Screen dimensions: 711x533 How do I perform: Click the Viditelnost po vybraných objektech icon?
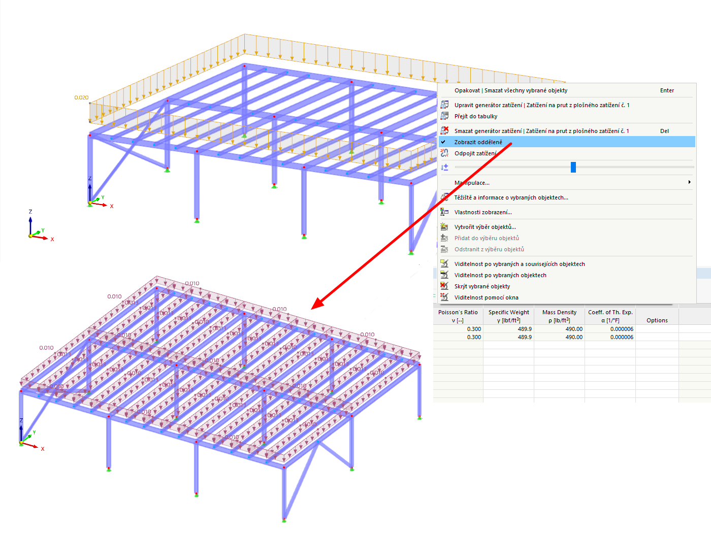pyautogui.click(x=444, y=275)
